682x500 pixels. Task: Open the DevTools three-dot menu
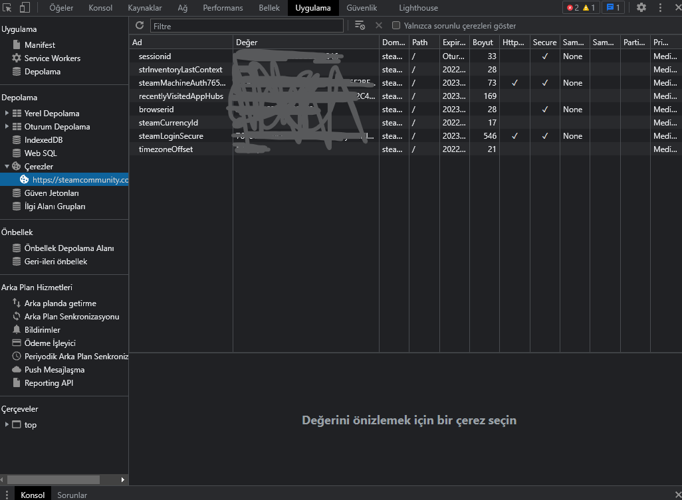point(660,8)
